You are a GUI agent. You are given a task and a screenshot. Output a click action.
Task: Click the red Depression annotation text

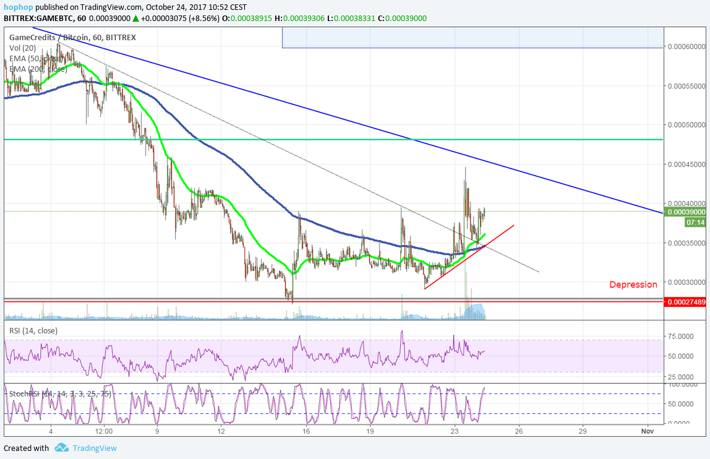(633, 285)
